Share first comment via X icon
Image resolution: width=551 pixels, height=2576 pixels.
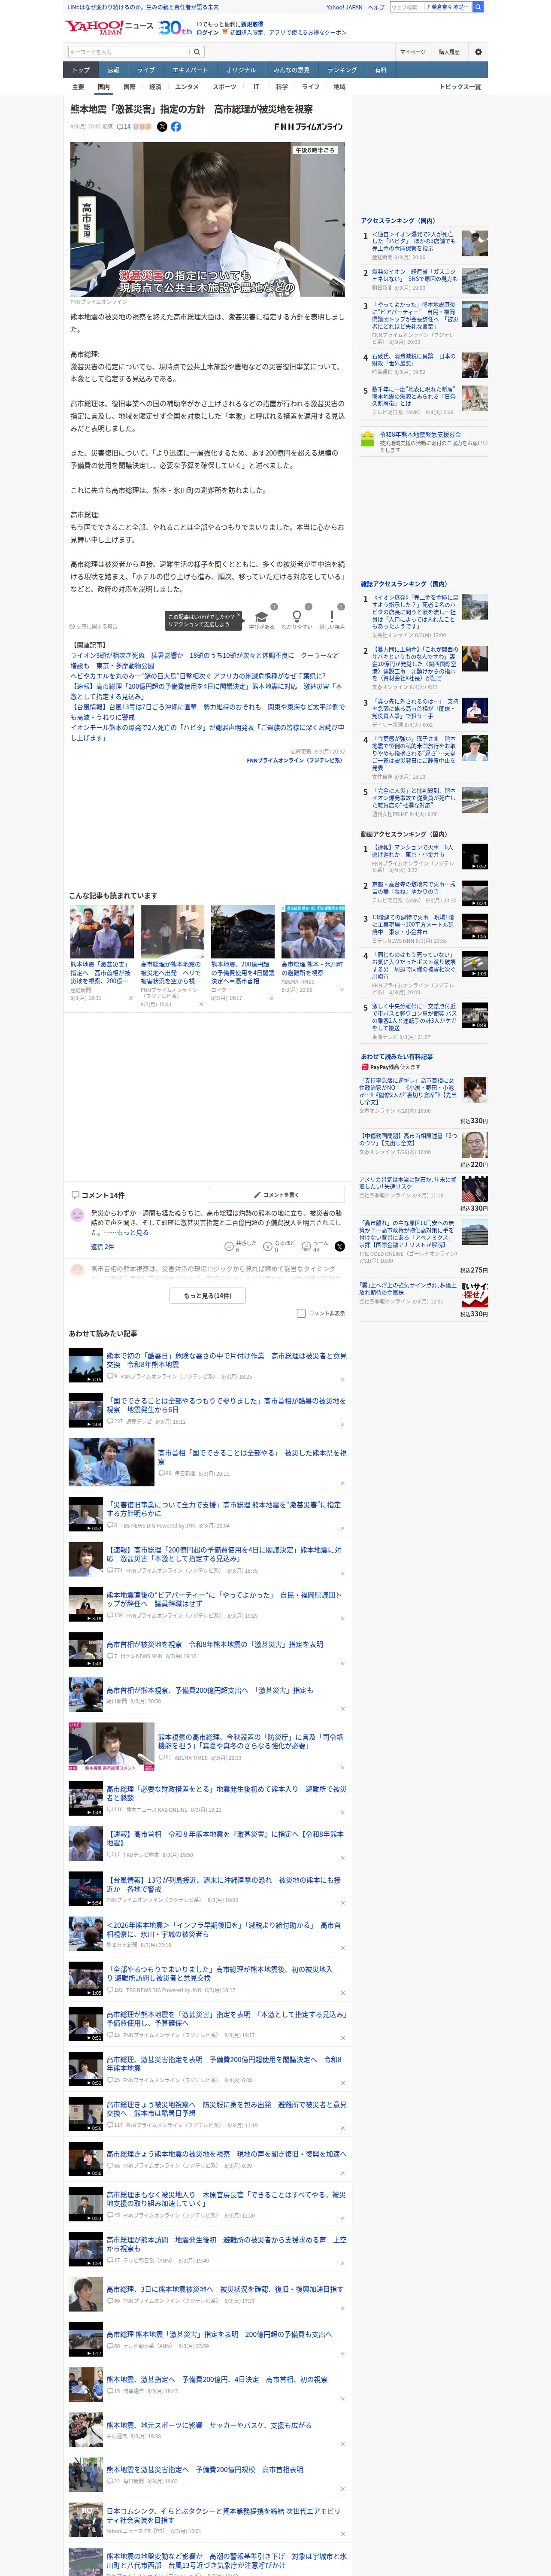[x=339, y=1246]
